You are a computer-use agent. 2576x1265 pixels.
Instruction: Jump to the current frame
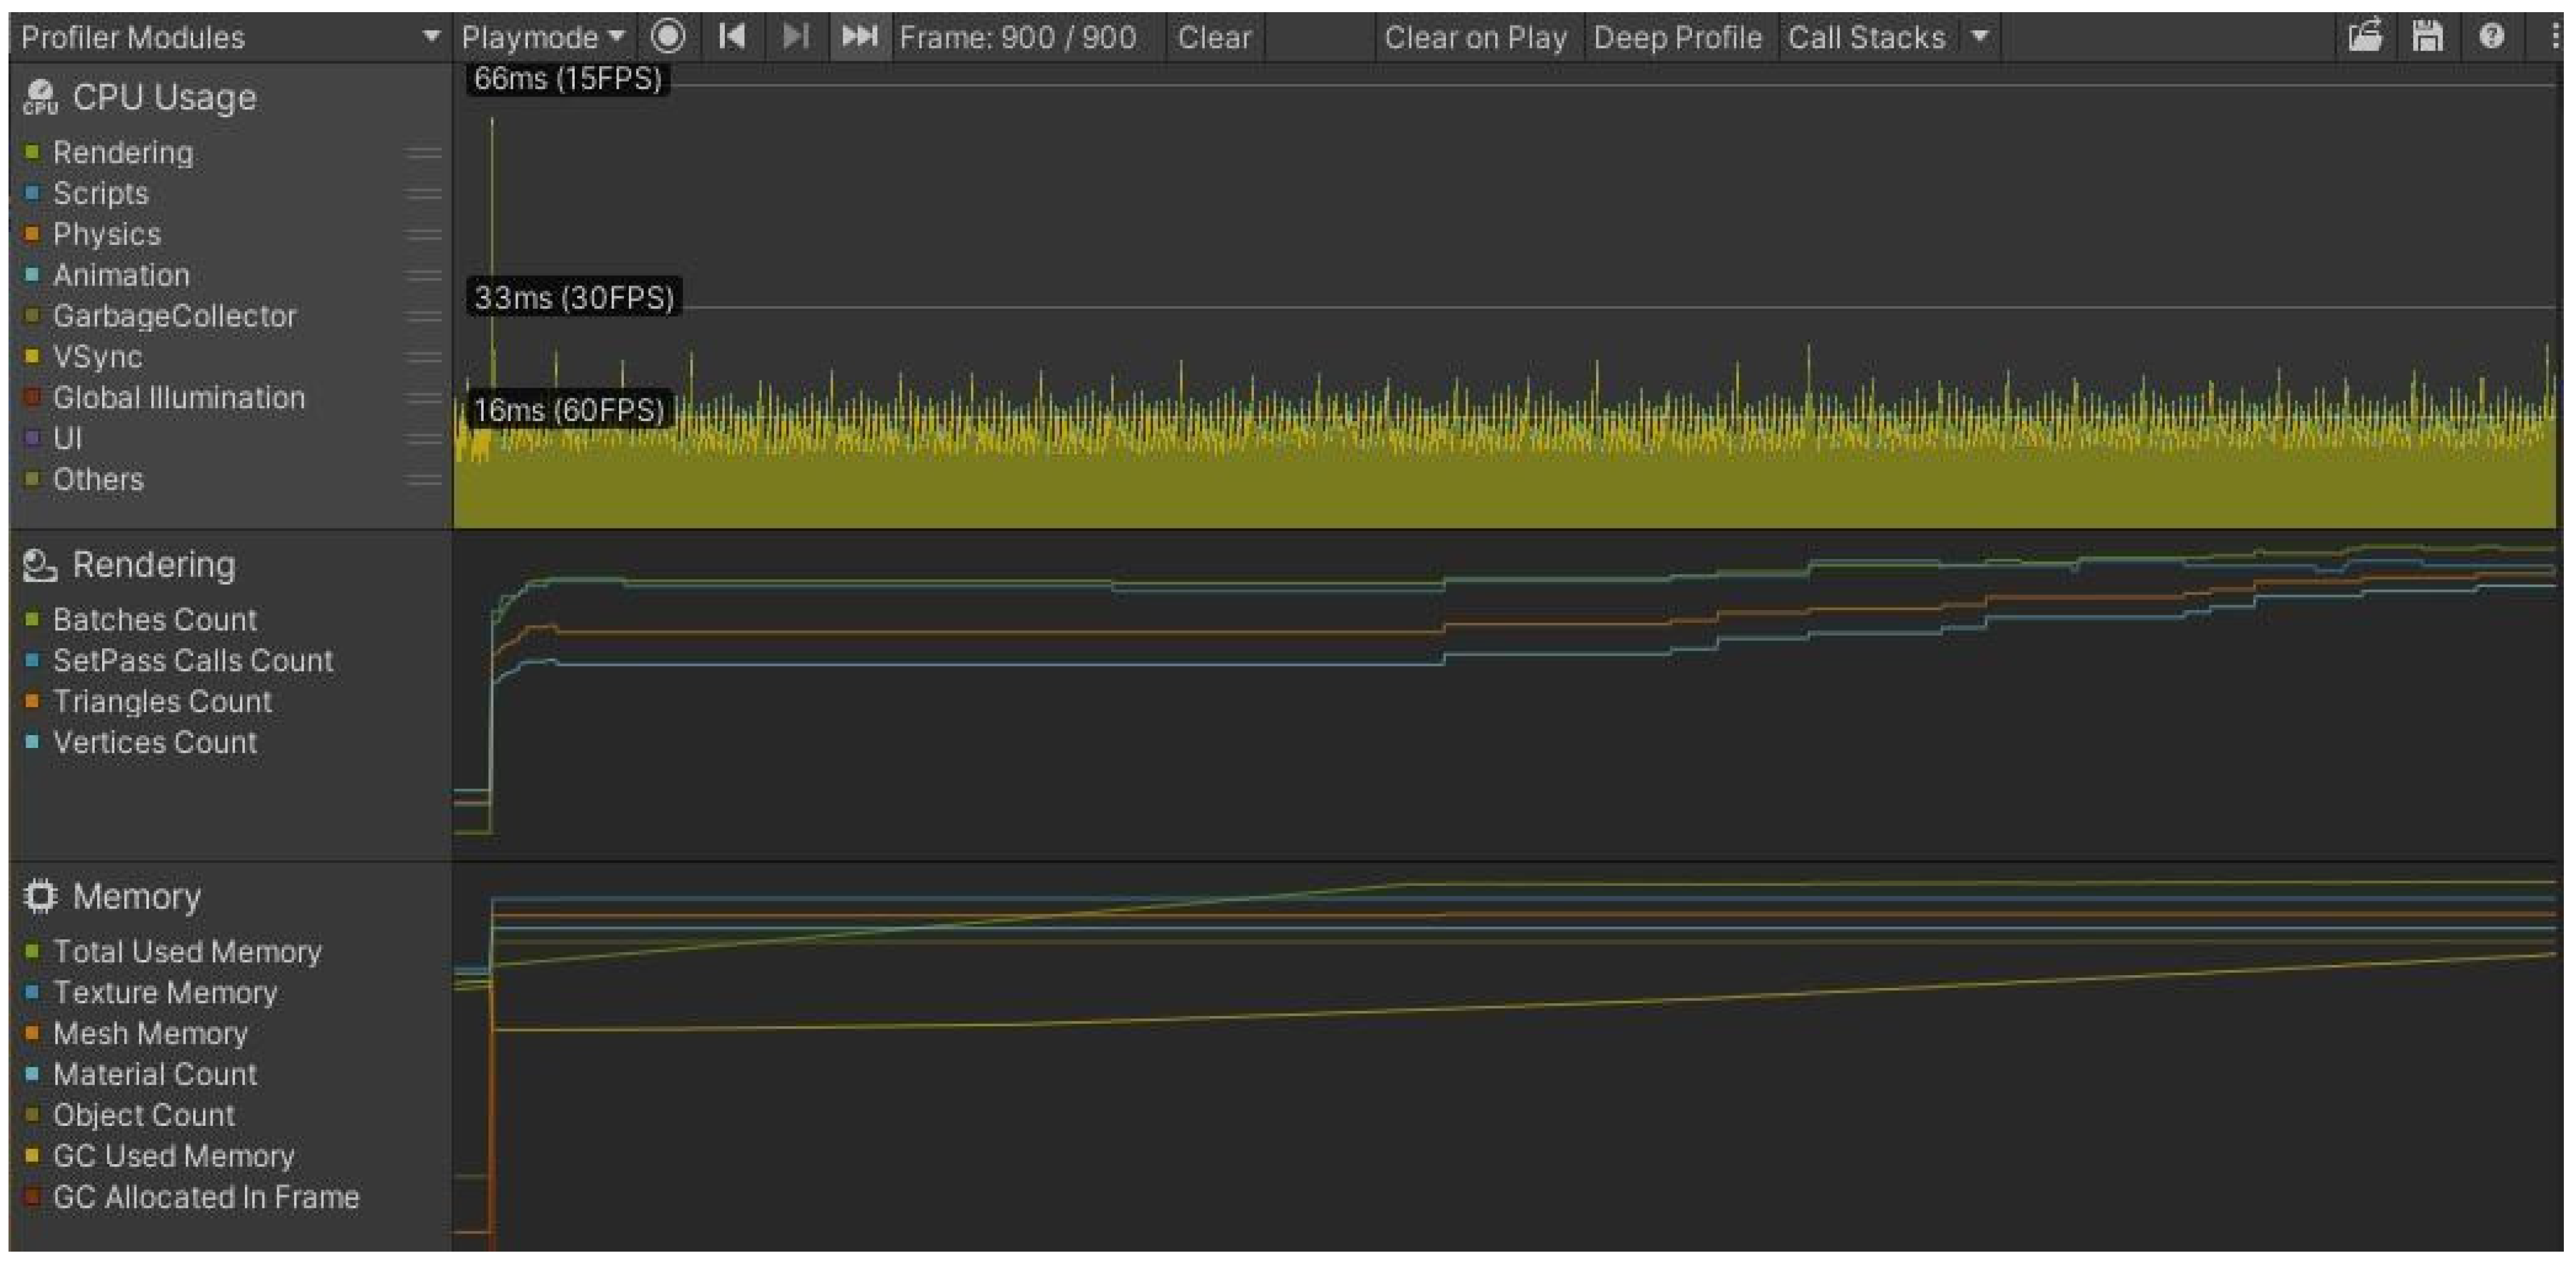[x=859, y=37]
